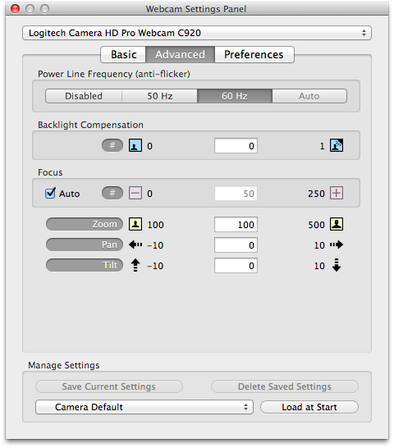Open the Logitech Camera device dropdown
The image size is (394, 448).
point(197,33)
